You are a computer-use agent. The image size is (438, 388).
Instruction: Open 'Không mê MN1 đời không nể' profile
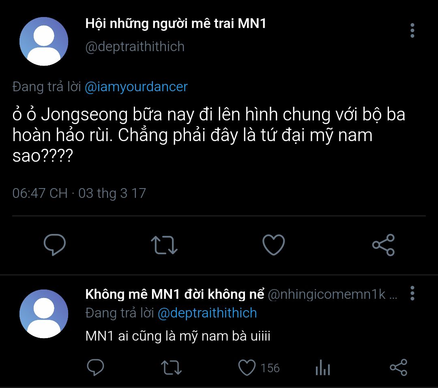pos(175,295)
